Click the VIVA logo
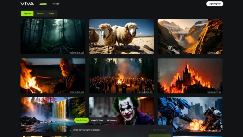The width and height of the screenshot is (243, 137). [x=27, y=4]
